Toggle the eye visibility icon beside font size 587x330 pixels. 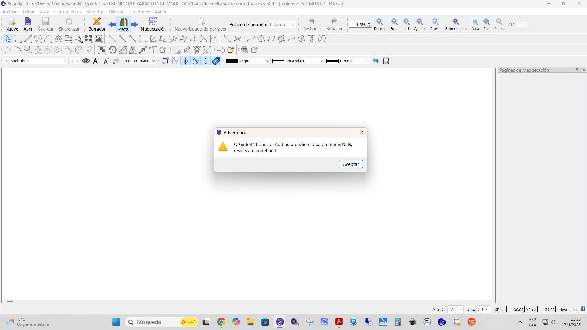point(86,61)
